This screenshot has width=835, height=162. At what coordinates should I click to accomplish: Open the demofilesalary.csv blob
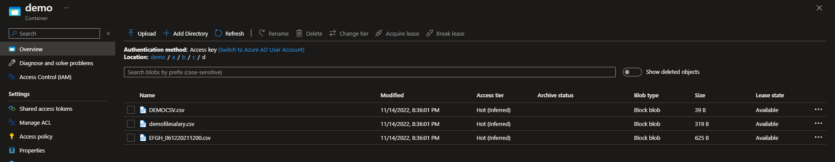tap(172, 124)
